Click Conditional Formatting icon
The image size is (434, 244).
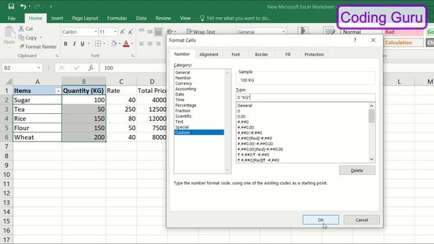point(303,30)
